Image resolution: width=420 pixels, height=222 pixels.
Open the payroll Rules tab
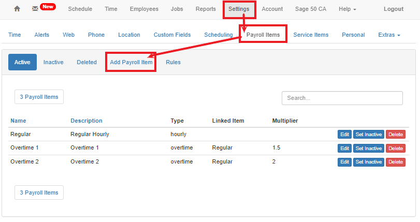click(173, 62)
